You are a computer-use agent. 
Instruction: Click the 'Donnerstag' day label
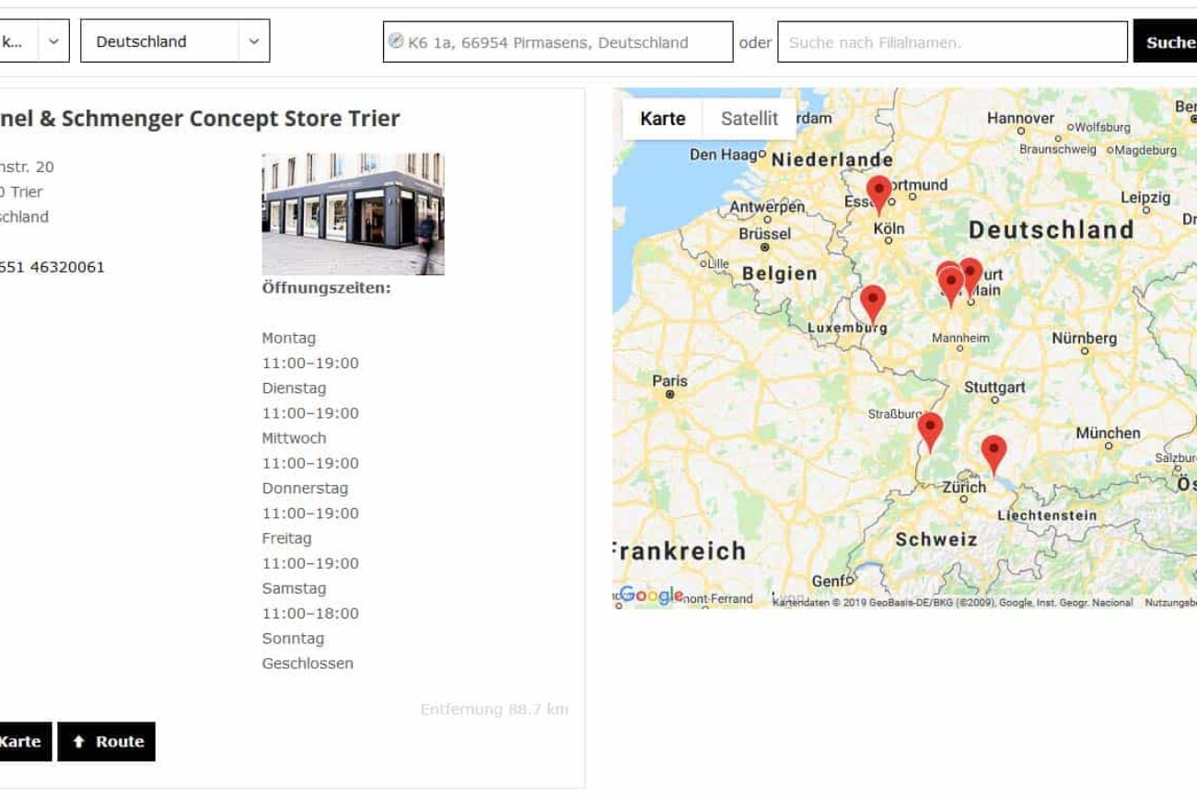click(305, 488)
